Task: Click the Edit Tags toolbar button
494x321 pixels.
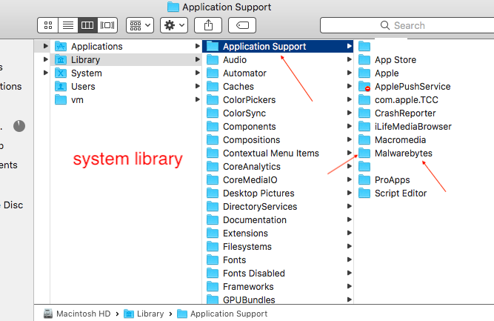Action: pos(242,25)
